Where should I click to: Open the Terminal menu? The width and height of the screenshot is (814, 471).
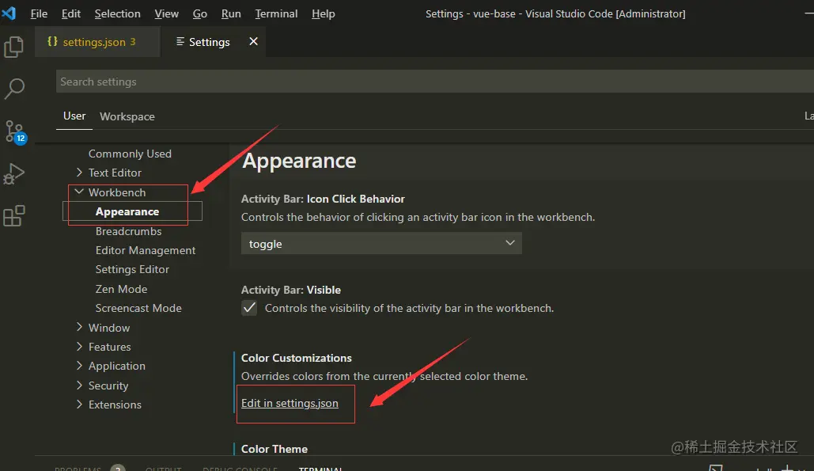(276, 13)
